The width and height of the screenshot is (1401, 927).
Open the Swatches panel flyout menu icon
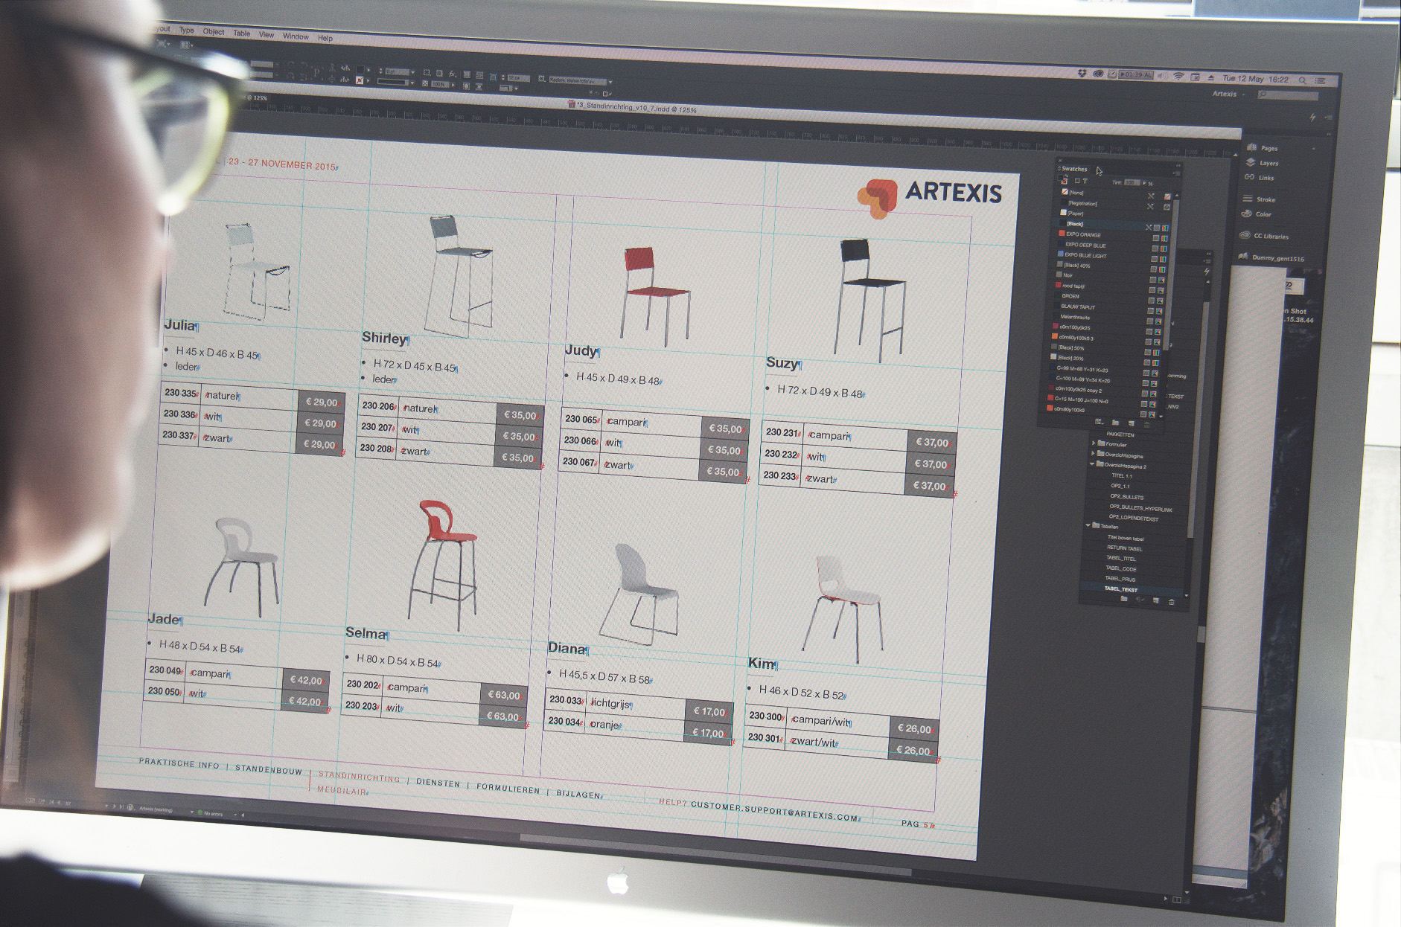(1177, 173)
